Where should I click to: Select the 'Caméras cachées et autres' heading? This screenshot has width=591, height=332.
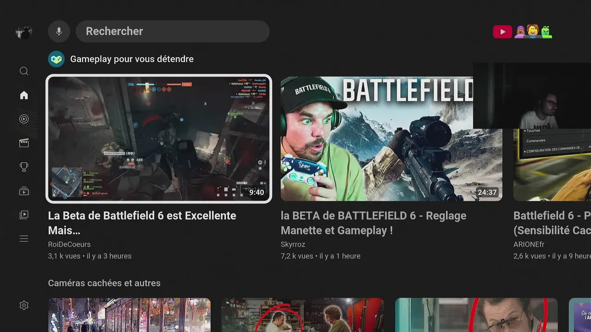point(104,283)
